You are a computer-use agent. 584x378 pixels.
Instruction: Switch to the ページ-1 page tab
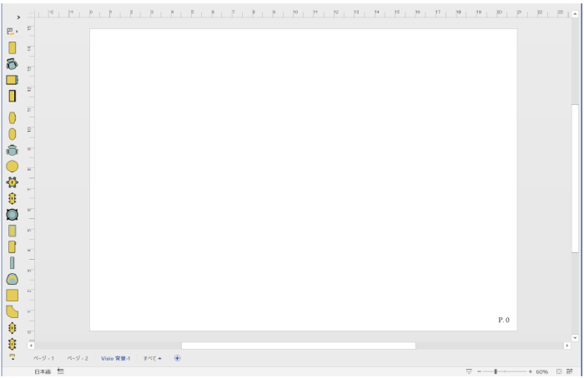click(43, 358)
